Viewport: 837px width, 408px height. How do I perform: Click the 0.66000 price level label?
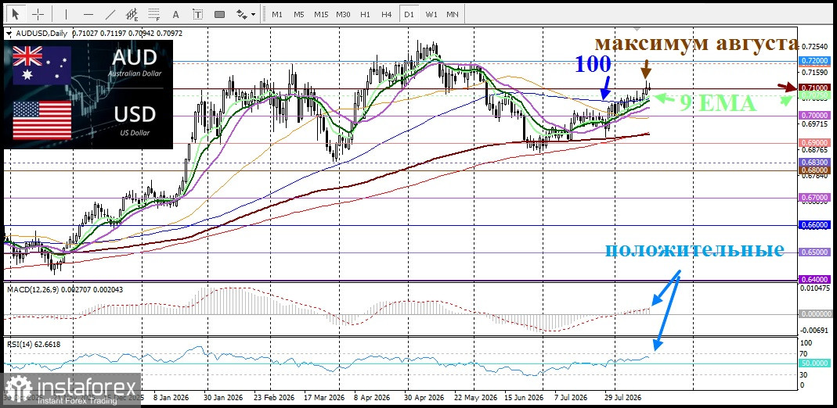click(814, 225)
